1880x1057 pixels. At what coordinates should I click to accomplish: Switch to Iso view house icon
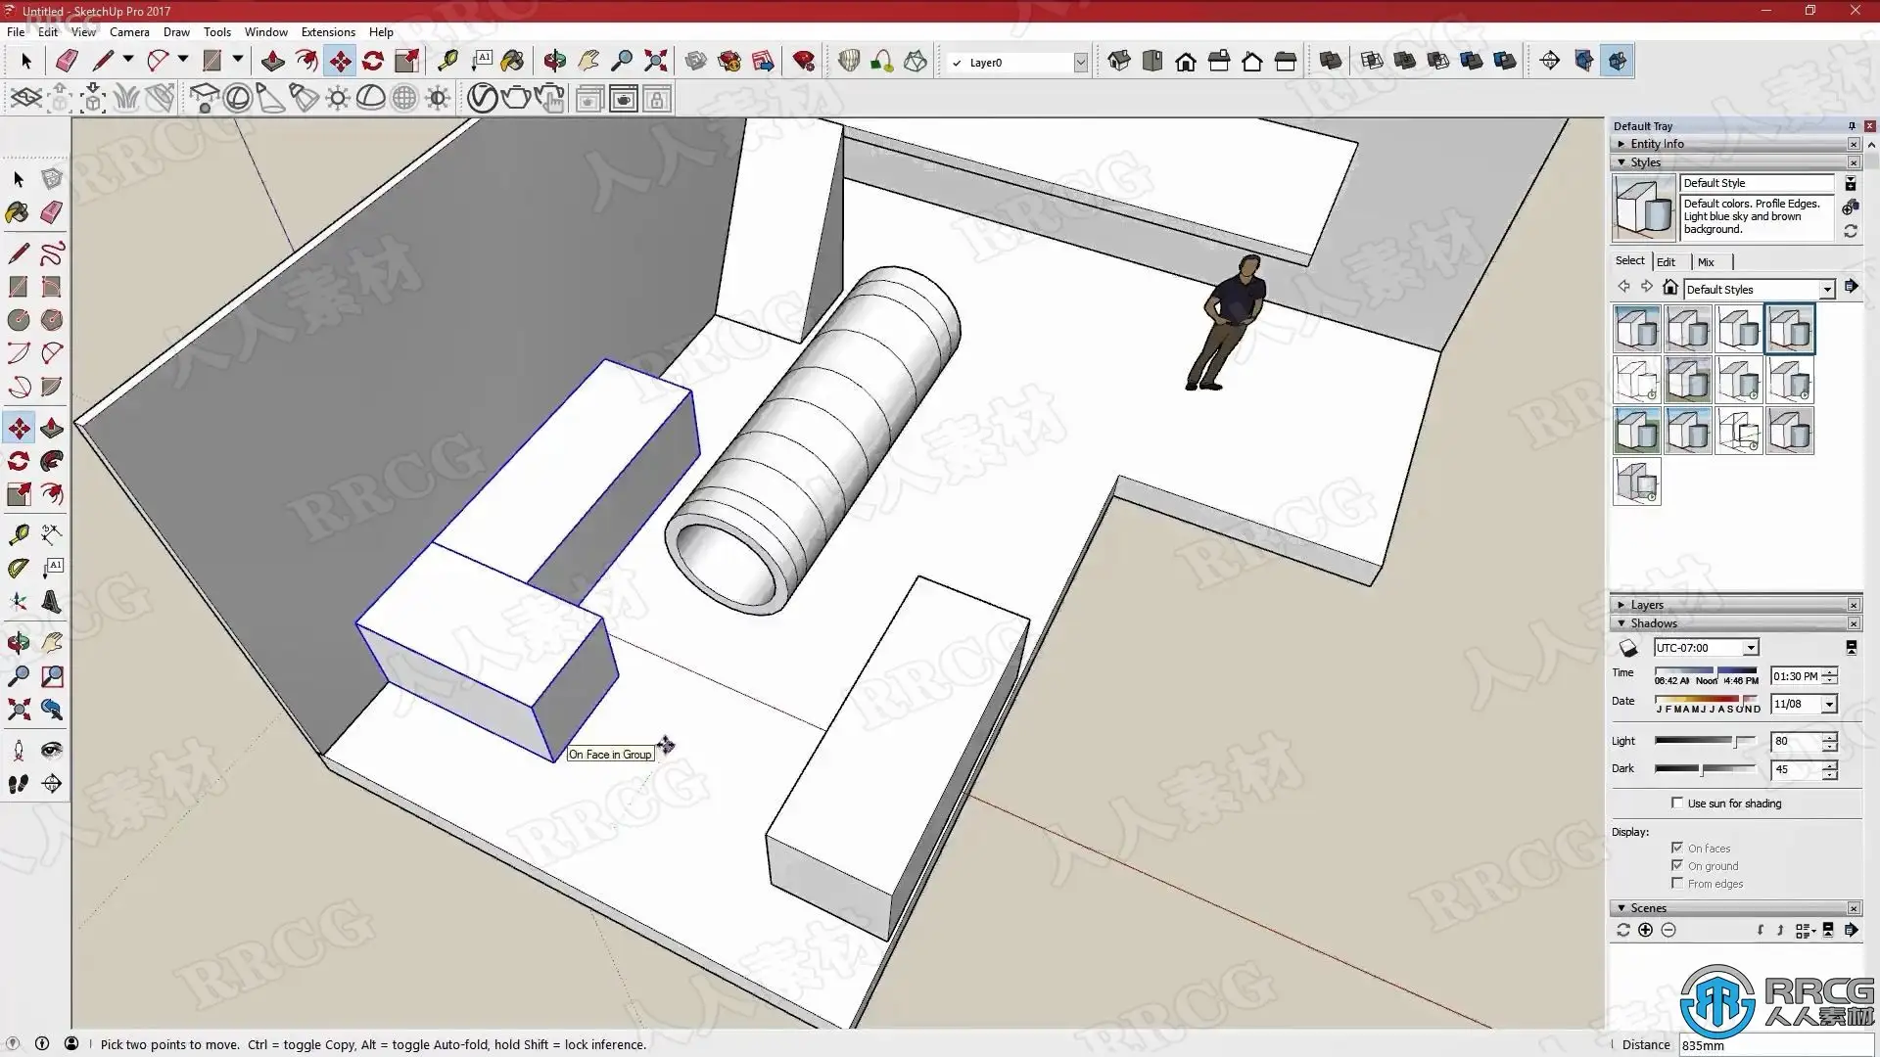click(x=1119, y=62)
